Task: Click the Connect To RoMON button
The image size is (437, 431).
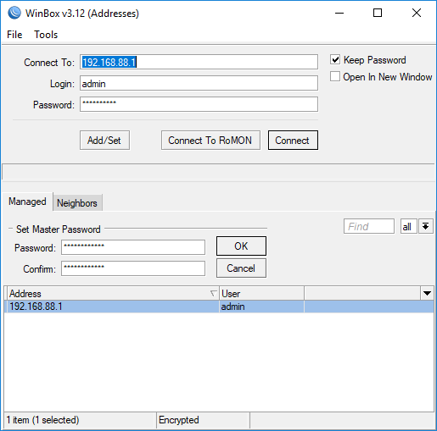Action: click(x=210, y=141)
